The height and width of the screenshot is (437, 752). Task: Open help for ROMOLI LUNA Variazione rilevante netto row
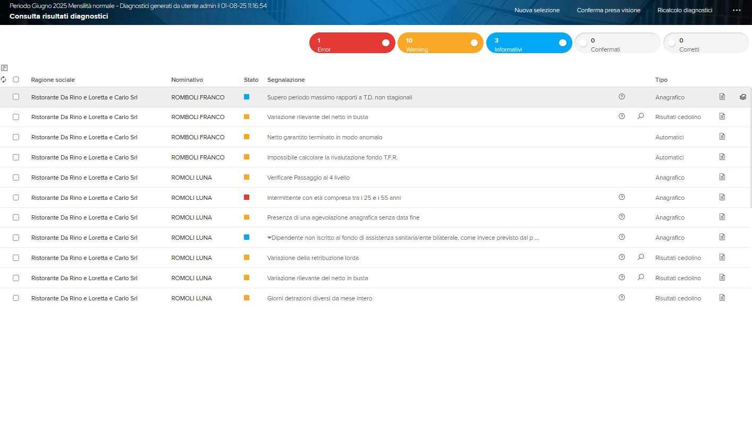point(622,277)
